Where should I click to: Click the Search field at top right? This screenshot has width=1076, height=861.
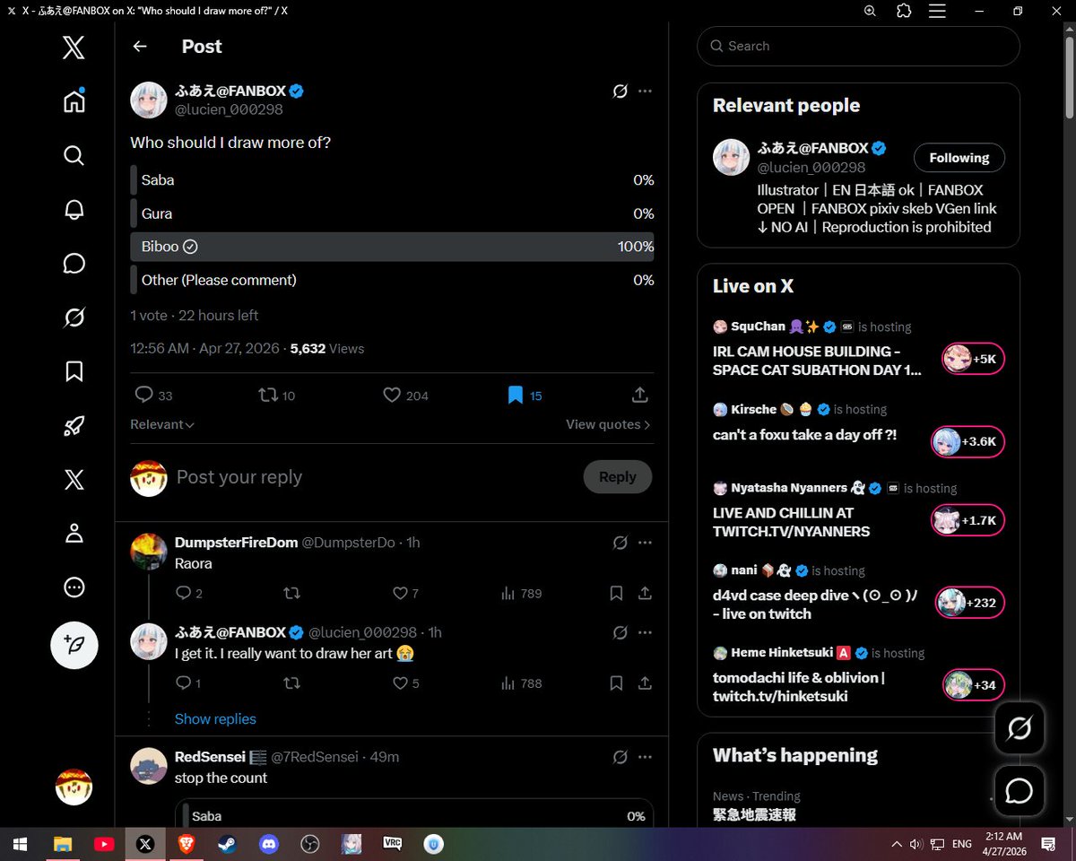coord(858,46)
